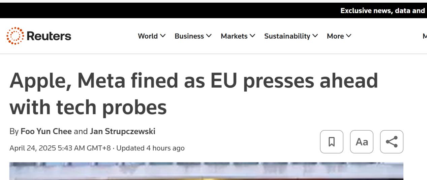Select Sustainability label in navigation bar

287,36
